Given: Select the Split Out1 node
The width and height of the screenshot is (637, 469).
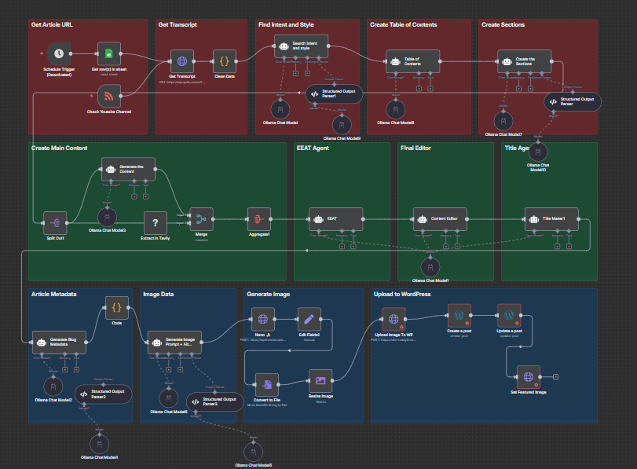Looking at the screenshot, I should click(54, 222).
